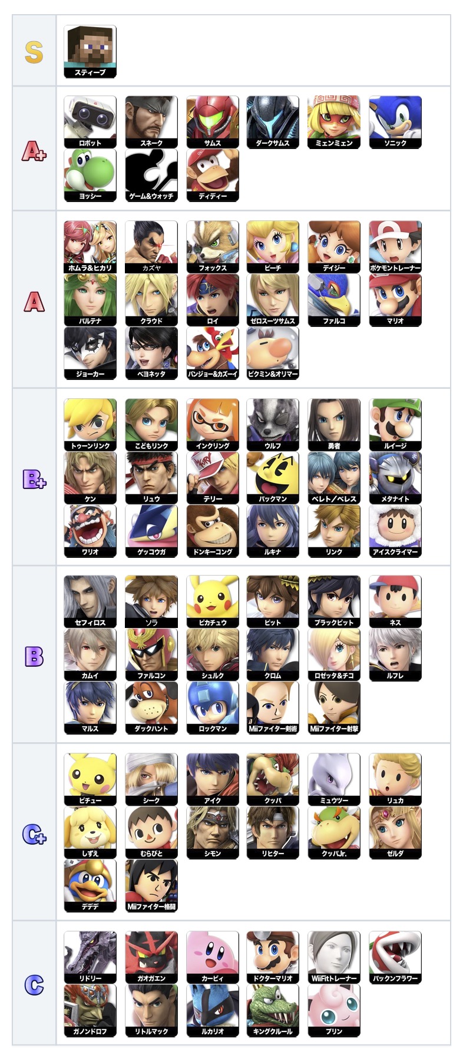This screenshot has height=1048, width=463.
Task: Choose the Captain Falcon portrait
Action: (x=151, y=654)
